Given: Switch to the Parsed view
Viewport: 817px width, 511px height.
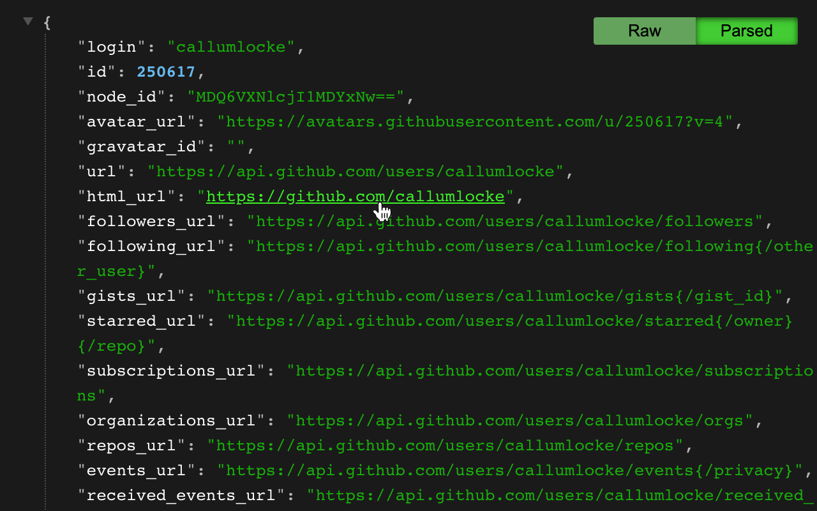Looking at the screenshot, I should (746, 31).
